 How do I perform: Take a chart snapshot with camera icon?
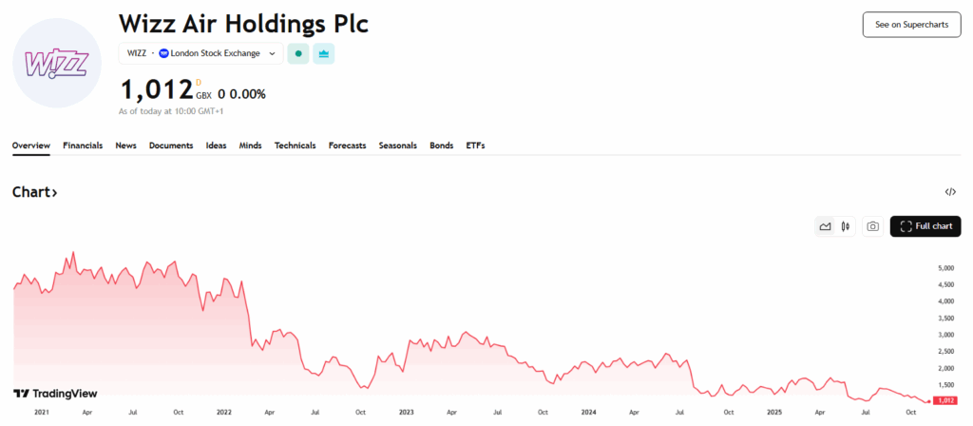871,226
